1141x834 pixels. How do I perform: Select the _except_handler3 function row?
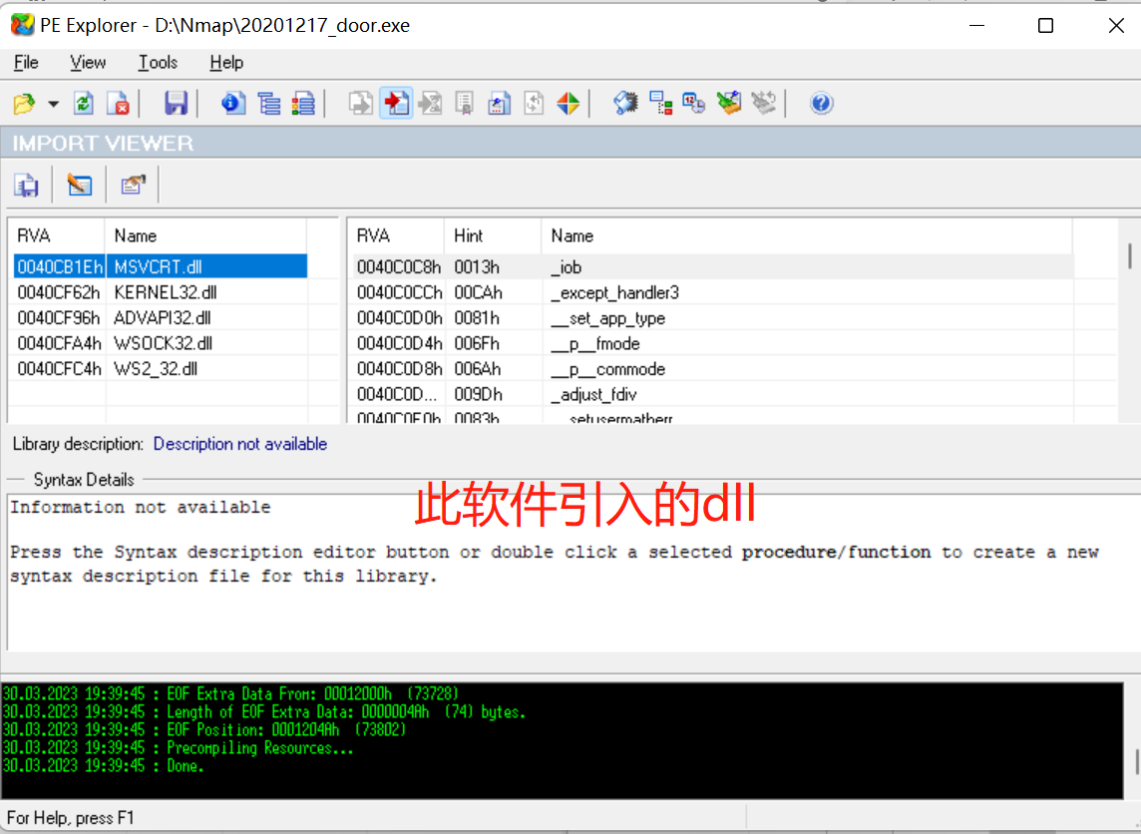(x=713, y=292)
